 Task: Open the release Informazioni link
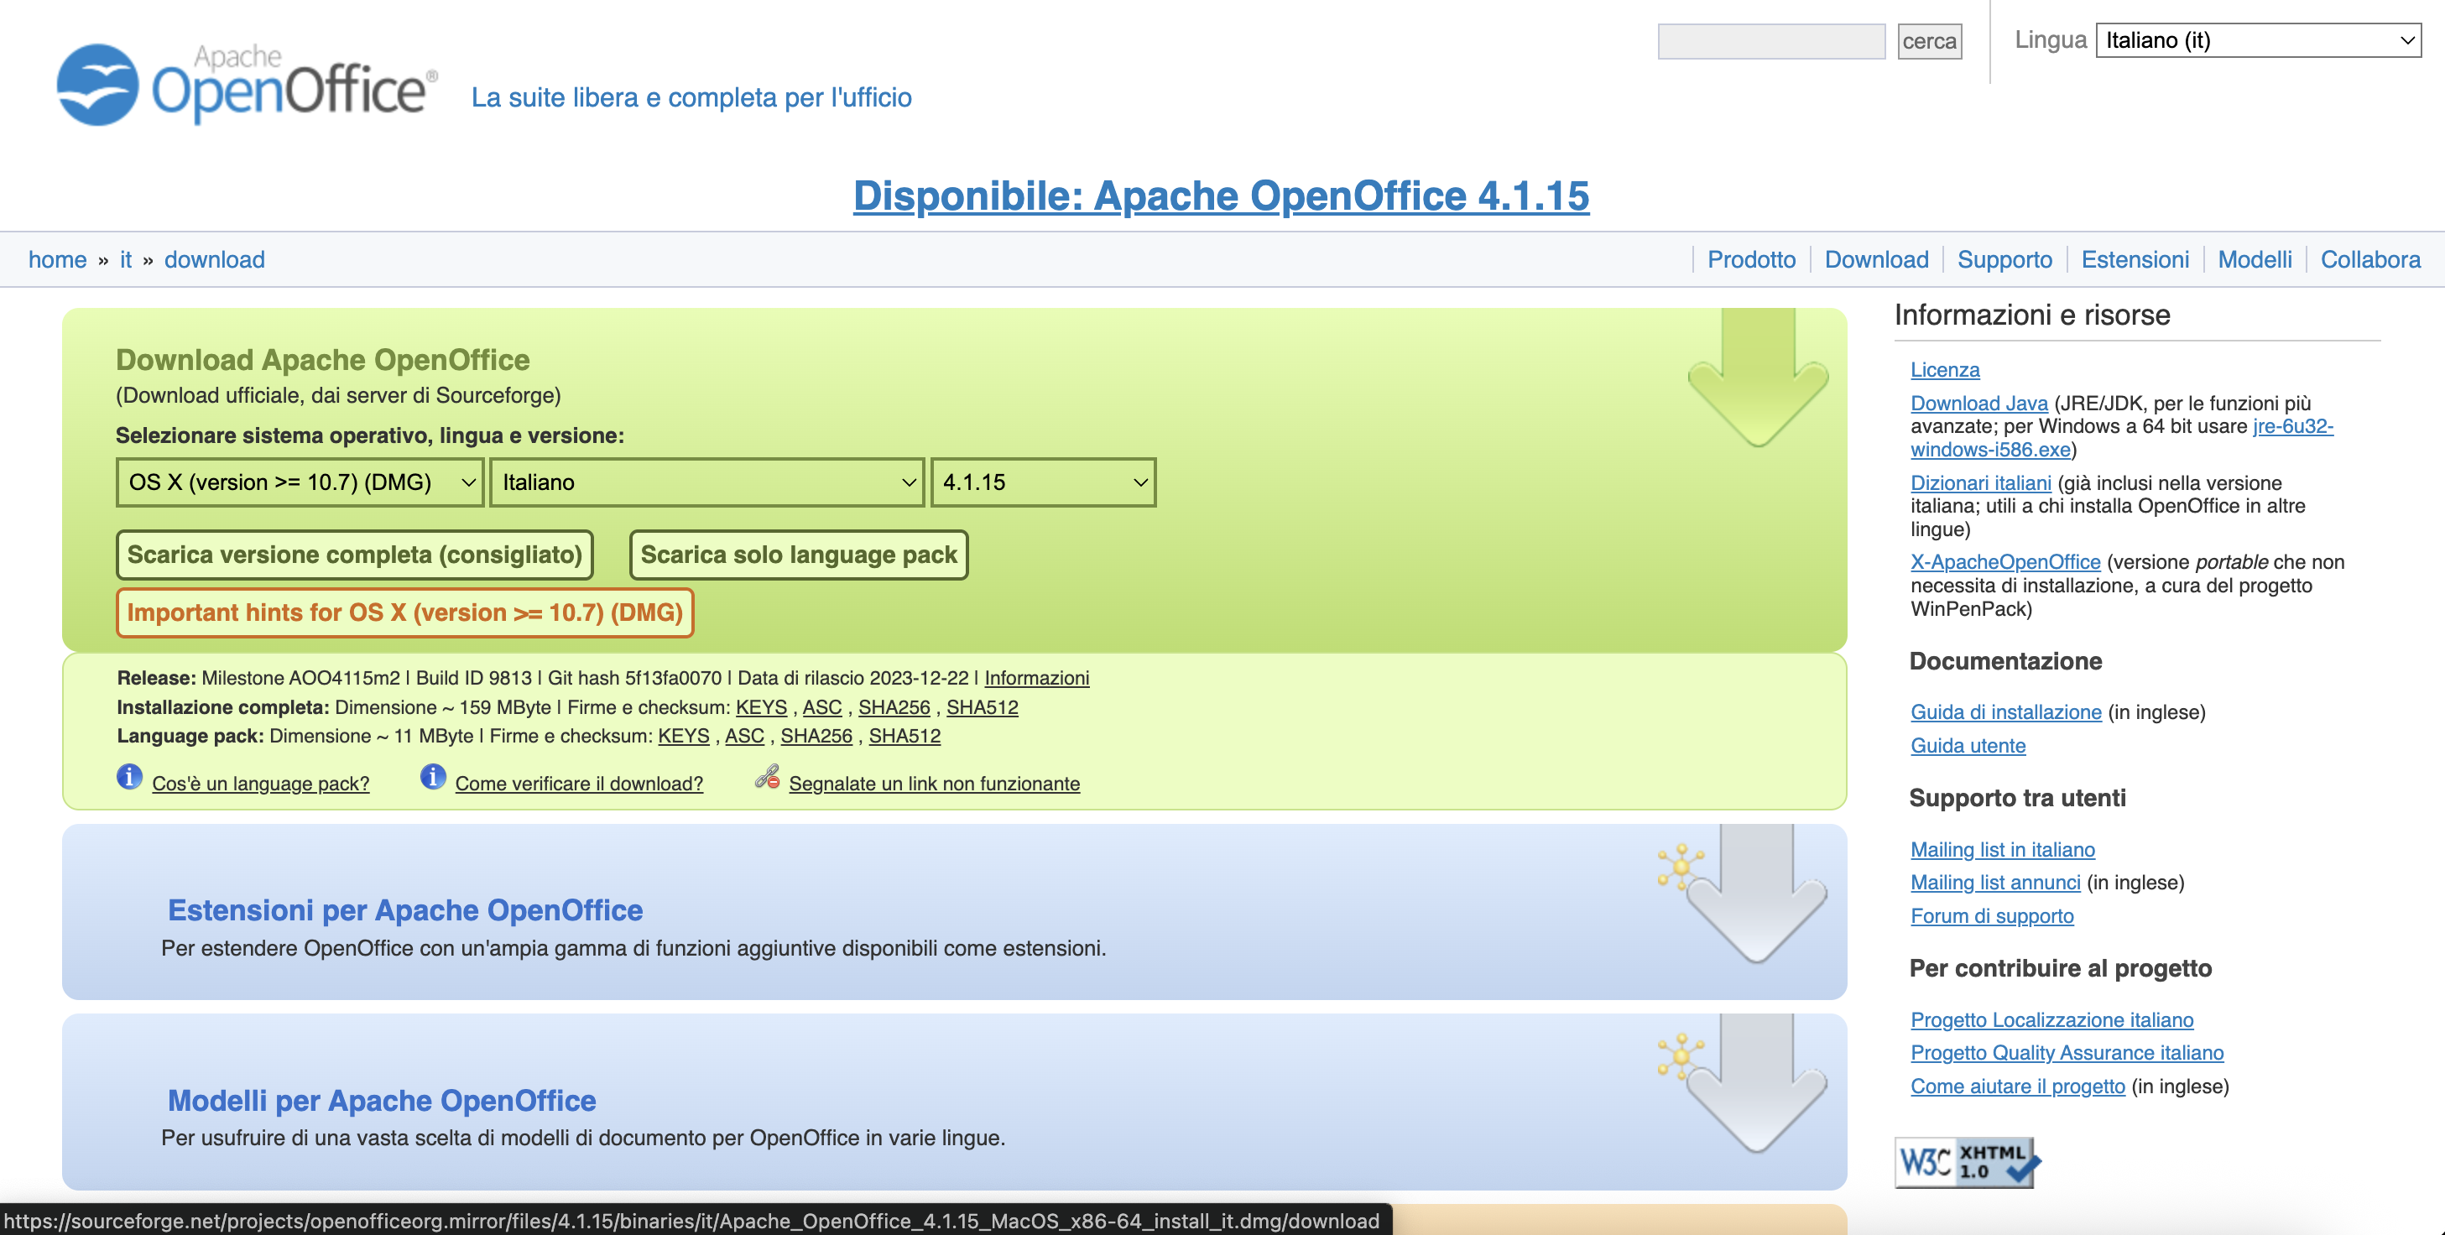pyautogui.click(x=1036, y=678)
